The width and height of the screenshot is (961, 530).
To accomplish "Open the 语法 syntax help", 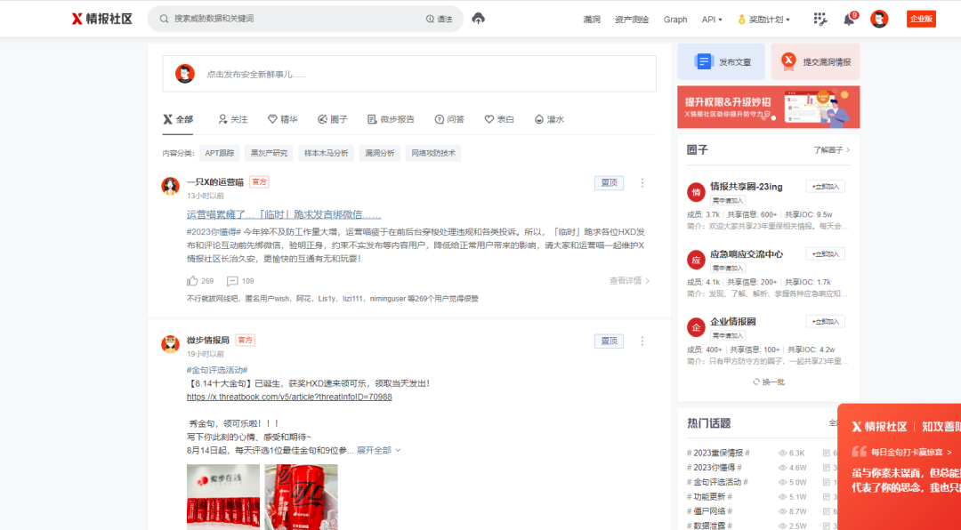I will (439, 19).
